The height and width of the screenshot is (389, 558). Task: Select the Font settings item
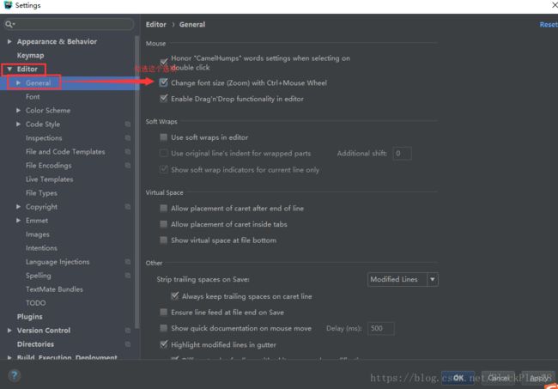(x=33, y=97)
